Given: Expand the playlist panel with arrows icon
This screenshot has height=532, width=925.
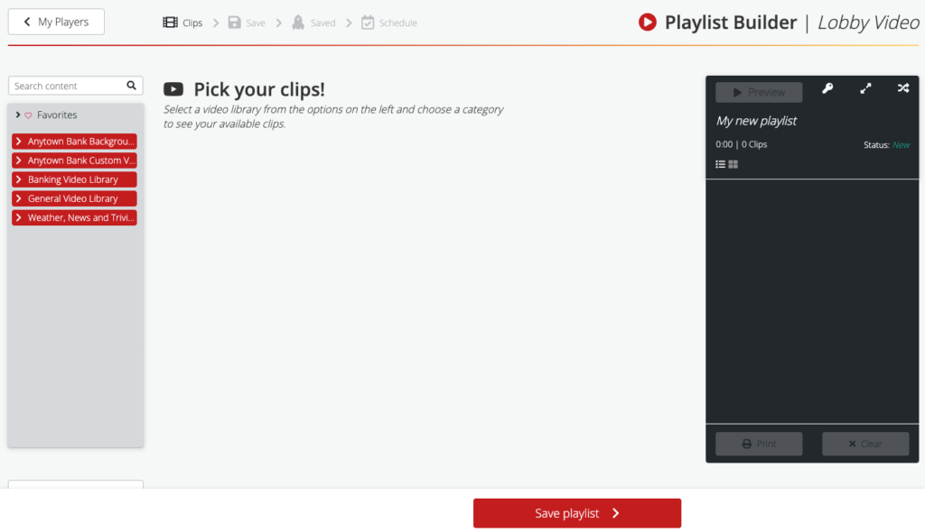Looking at the screenshot, I should 865,88.
